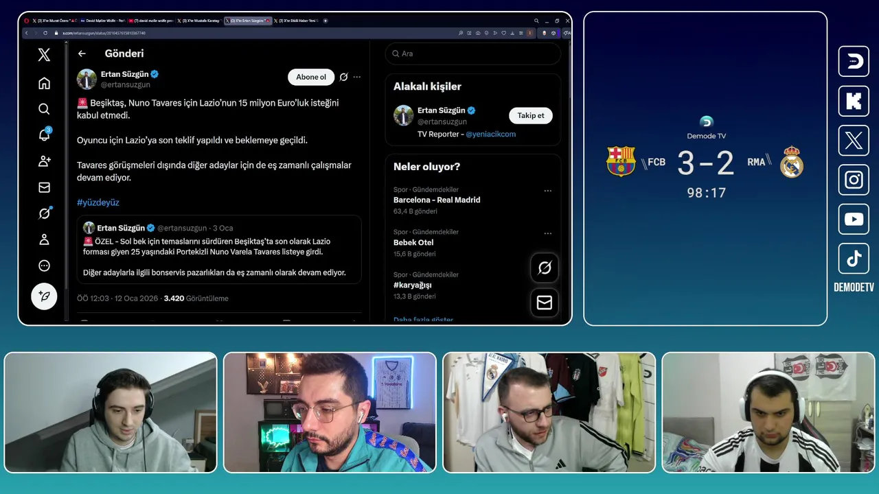Click the TikTok icon in overlay
This screenshot has width=879, height=494.
854,259
